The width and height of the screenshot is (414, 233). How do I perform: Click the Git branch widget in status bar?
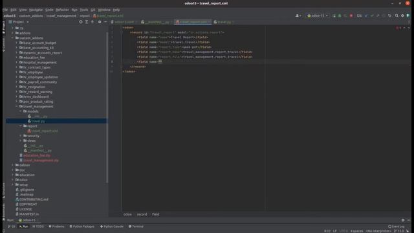pos(398,231)
